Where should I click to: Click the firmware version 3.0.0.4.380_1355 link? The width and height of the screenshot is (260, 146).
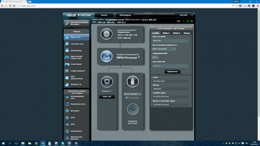[149, 20]
